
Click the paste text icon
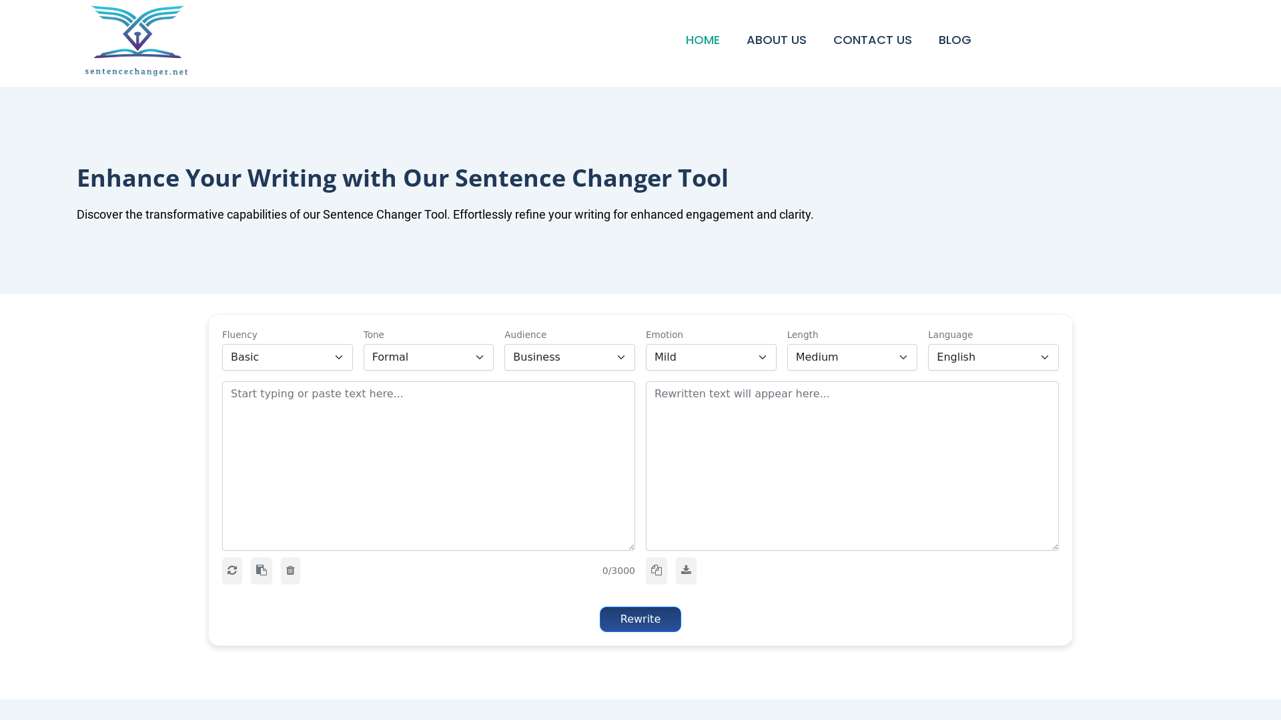point(262,571)
